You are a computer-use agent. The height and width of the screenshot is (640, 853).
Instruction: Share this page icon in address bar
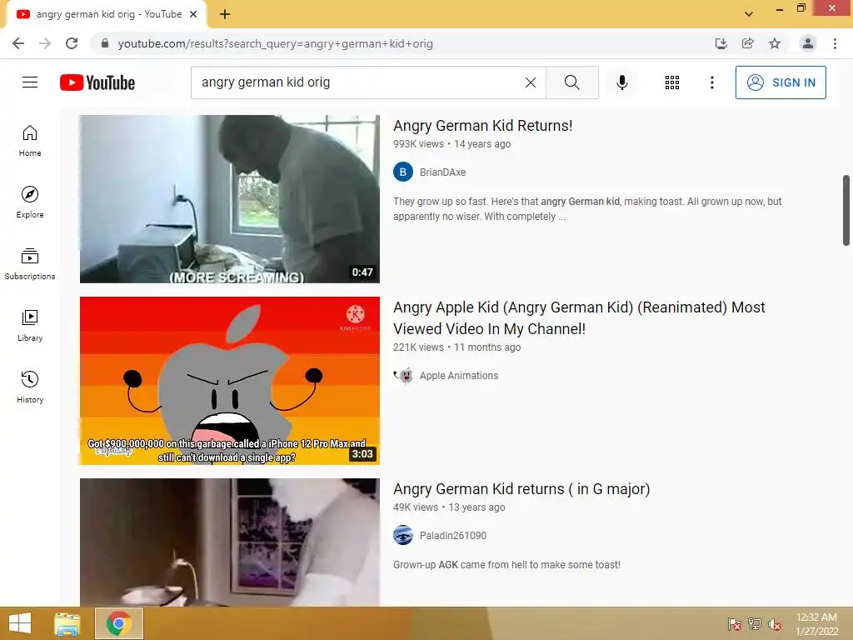(x=748, y=43)
